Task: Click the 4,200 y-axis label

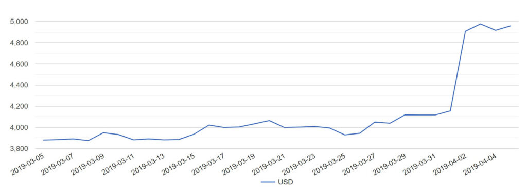Action: coord(20,106)
